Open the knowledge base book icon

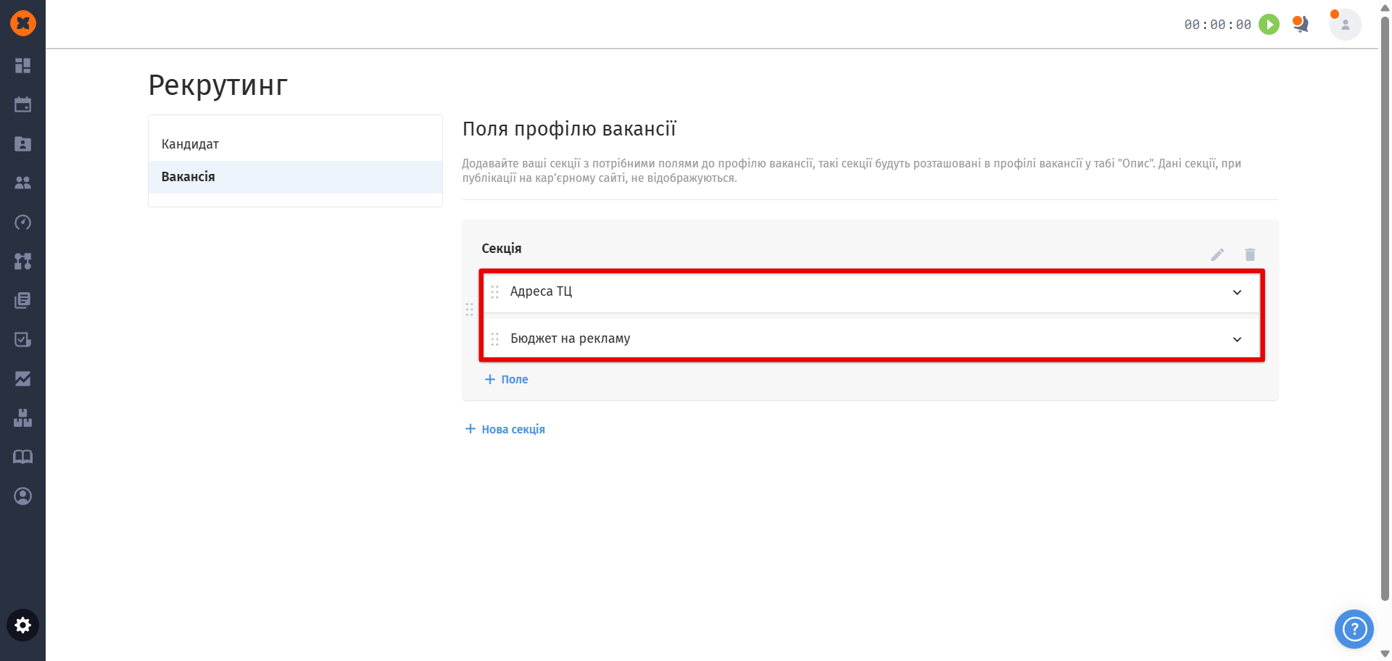pos(22,457)
